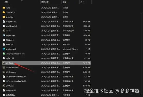Click the UI10Log.exe icon
The image size is (143, 97).
point(4,72)
